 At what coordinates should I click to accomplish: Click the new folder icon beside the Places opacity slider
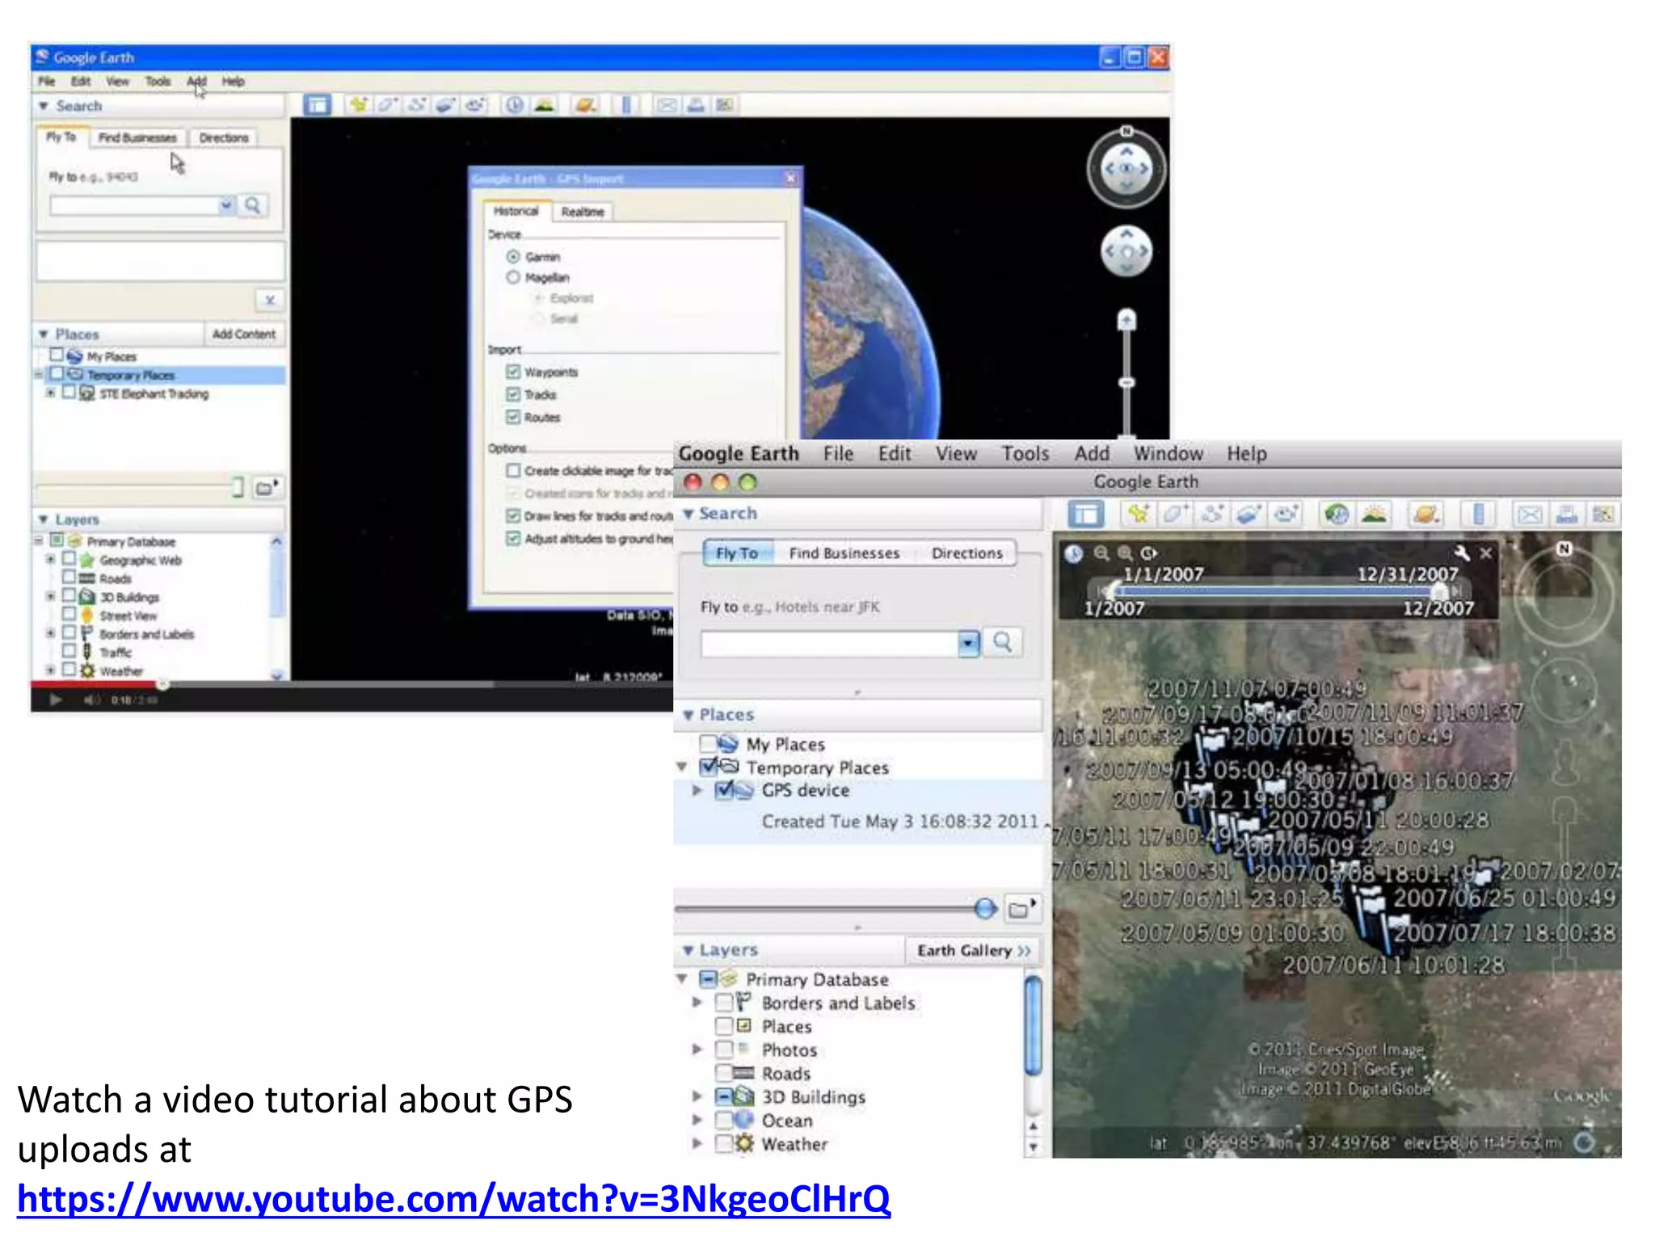pyautogui.click(x=1022, y=909)
